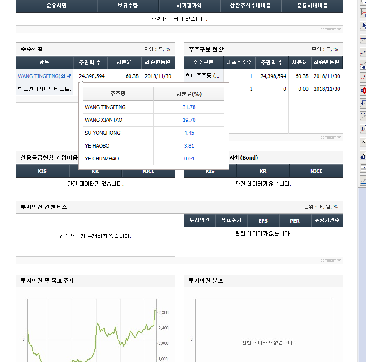Click 린드먼아시아인베스트 shareholder row name
This screenshot has height=362, width=366.
[x=44, y=89]
